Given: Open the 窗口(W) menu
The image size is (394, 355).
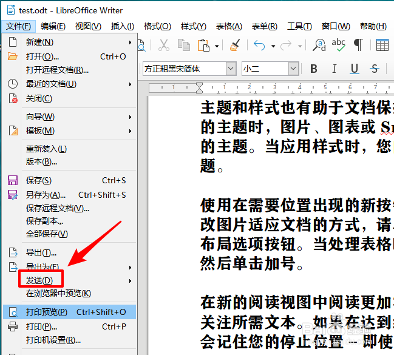Looking at the screenshot, I should 336,26.
